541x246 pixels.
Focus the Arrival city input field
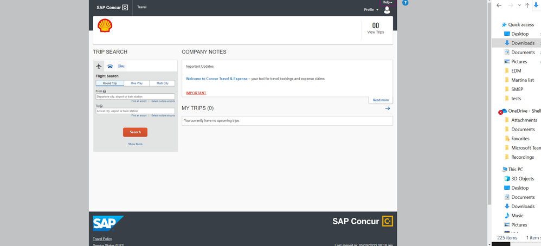click(x=136, y=111)
